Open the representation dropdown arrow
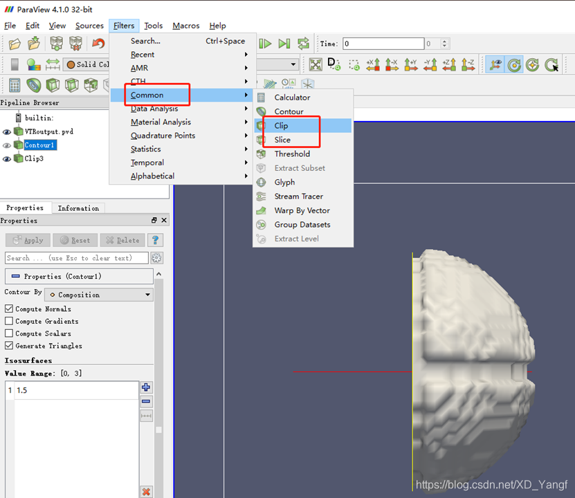 [x=293, y=64]
